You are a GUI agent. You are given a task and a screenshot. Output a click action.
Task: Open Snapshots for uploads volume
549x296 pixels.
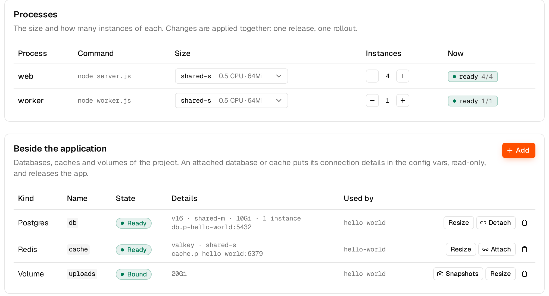pyautogui.click(x=458, y=274)
